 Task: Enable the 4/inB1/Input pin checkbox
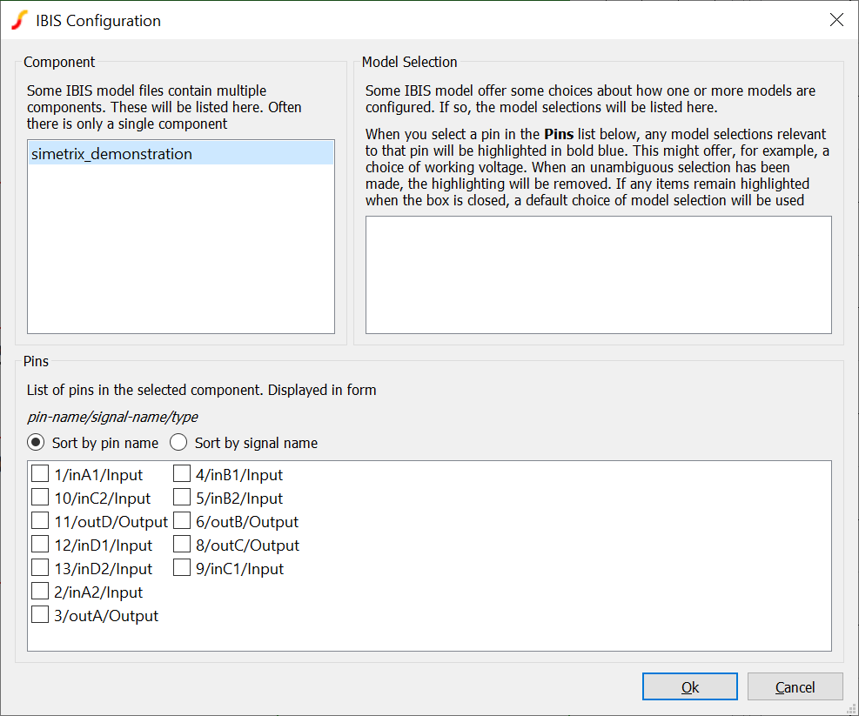click(x=182, y=474)
